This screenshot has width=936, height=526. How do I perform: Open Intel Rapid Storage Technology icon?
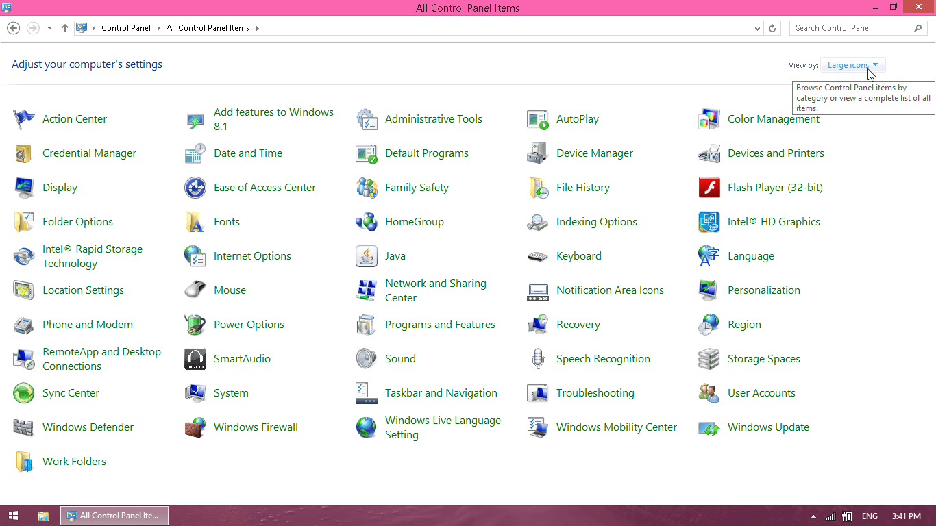[24, 256]
